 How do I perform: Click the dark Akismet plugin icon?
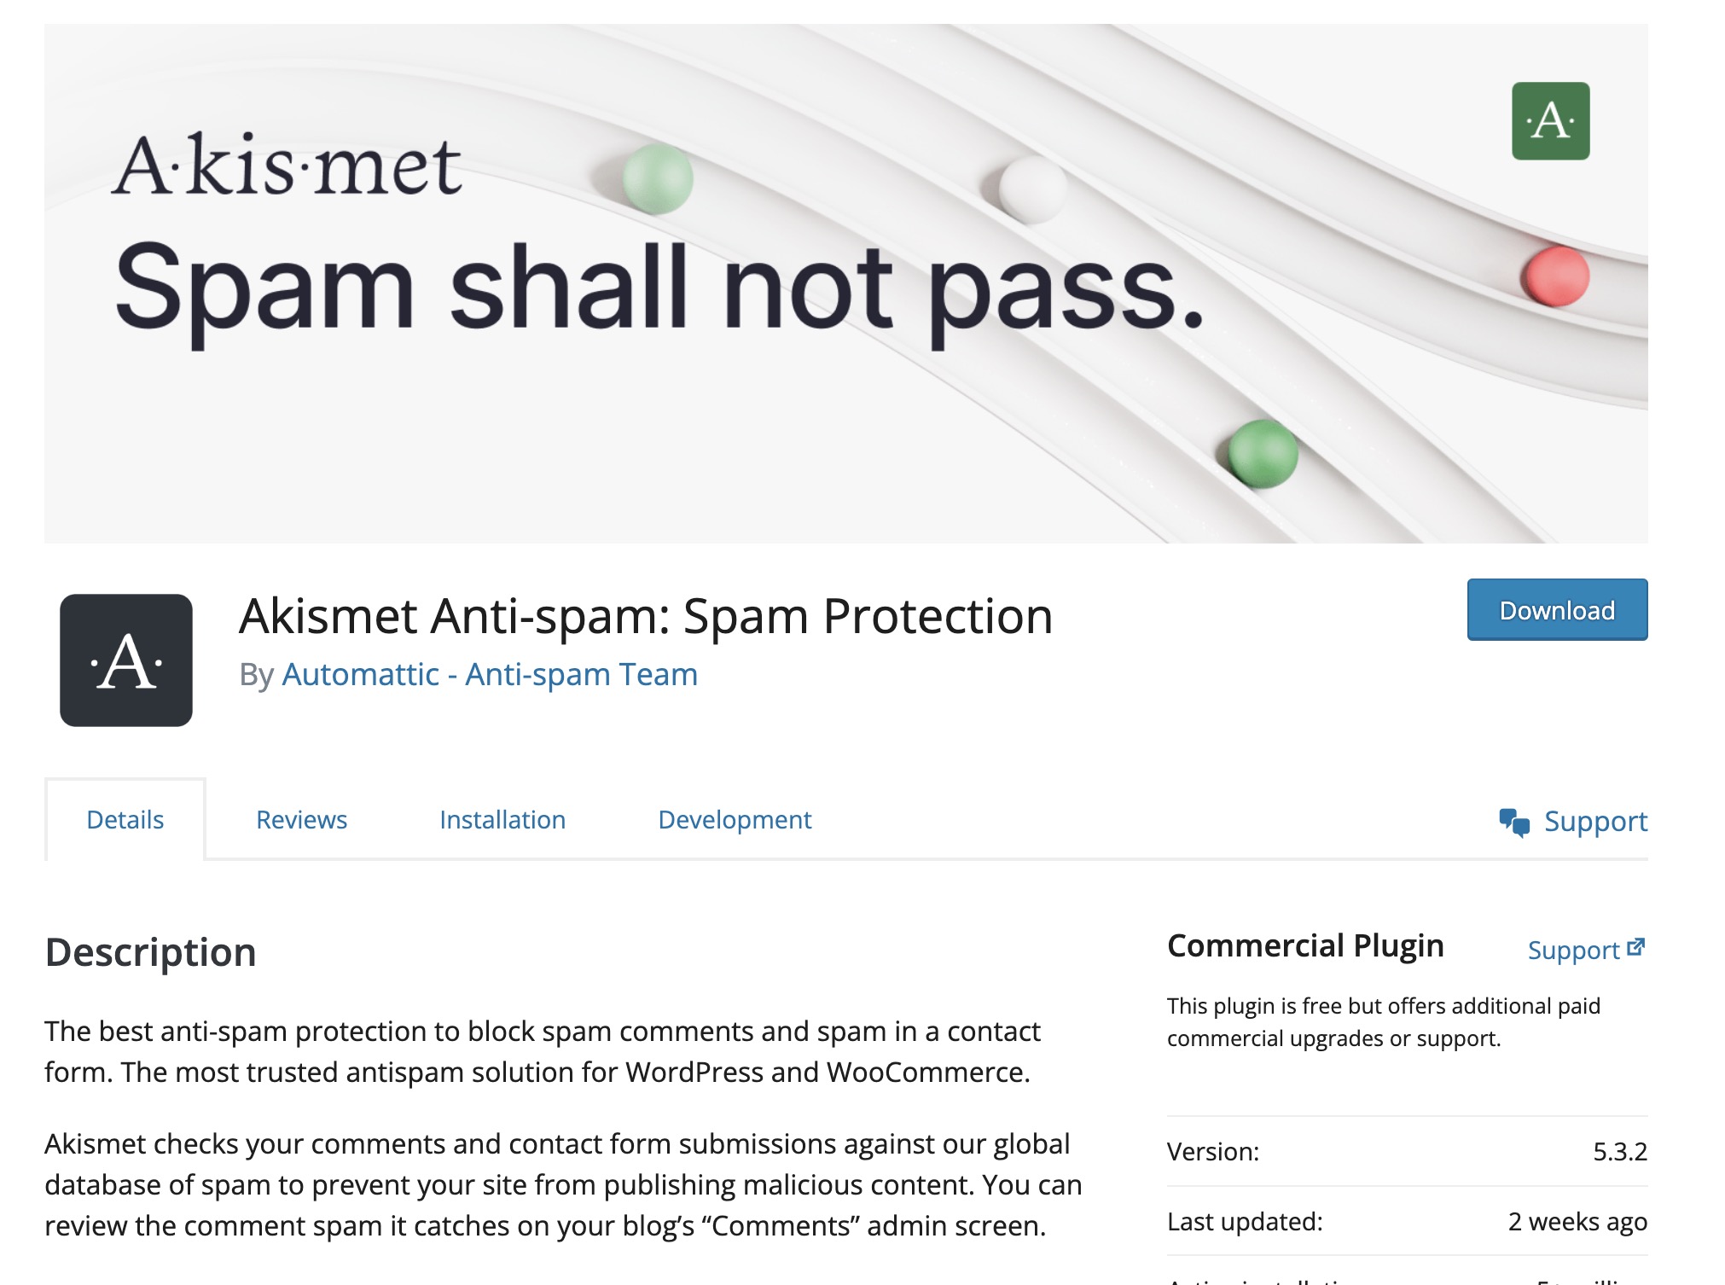tap(126, 660)
